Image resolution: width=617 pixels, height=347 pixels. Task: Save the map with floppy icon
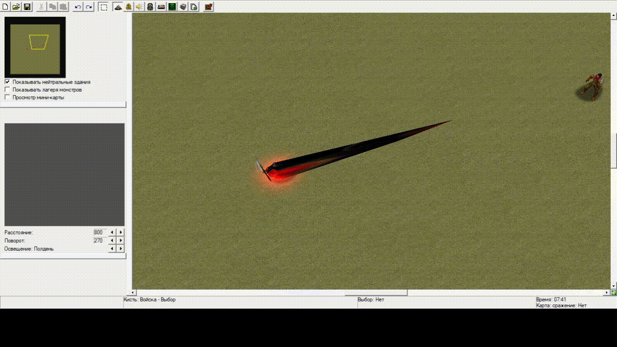(27, 7)
